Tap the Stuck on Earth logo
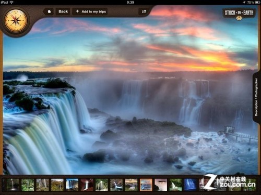Image resolution: width=261 pixels, height=195 pixels. coord(239,14)
